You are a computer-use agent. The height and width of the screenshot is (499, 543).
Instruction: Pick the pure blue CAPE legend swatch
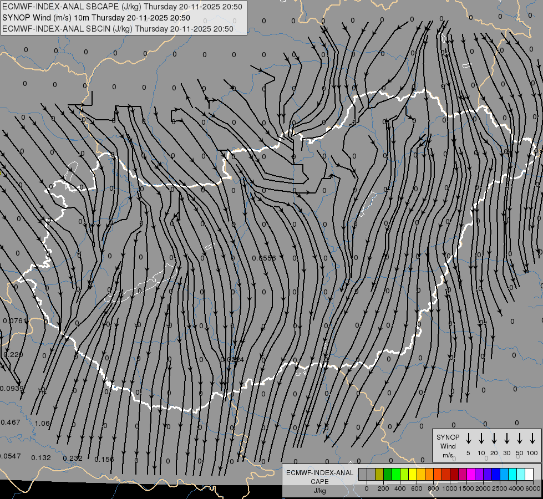(x=495, y=474)
